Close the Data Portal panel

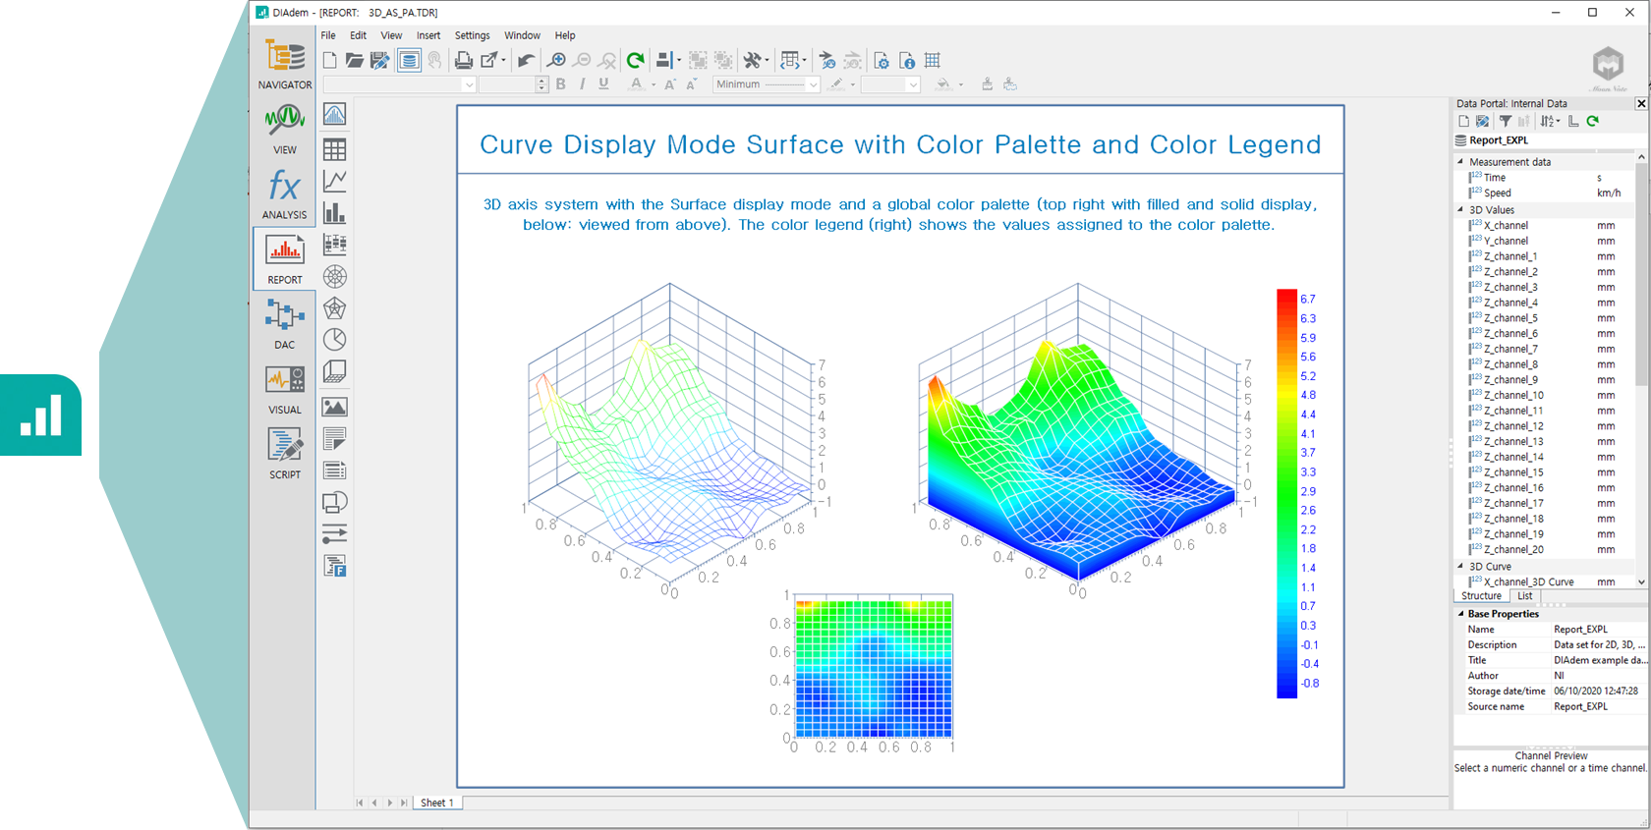1641,103
